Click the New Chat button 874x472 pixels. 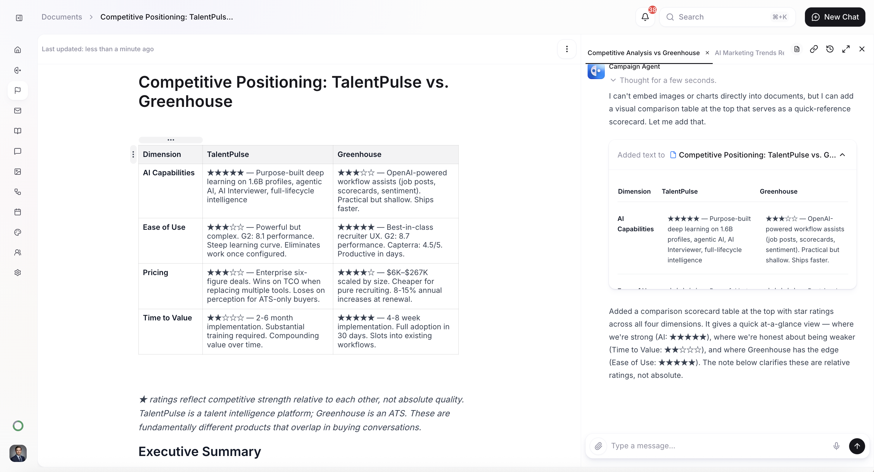click(835, 17)
